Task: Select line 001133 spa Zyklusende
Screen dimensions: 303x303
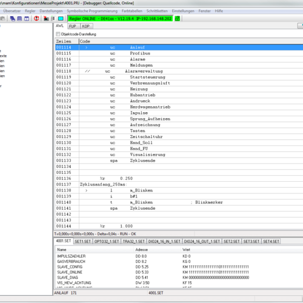Action: point(179,161)
